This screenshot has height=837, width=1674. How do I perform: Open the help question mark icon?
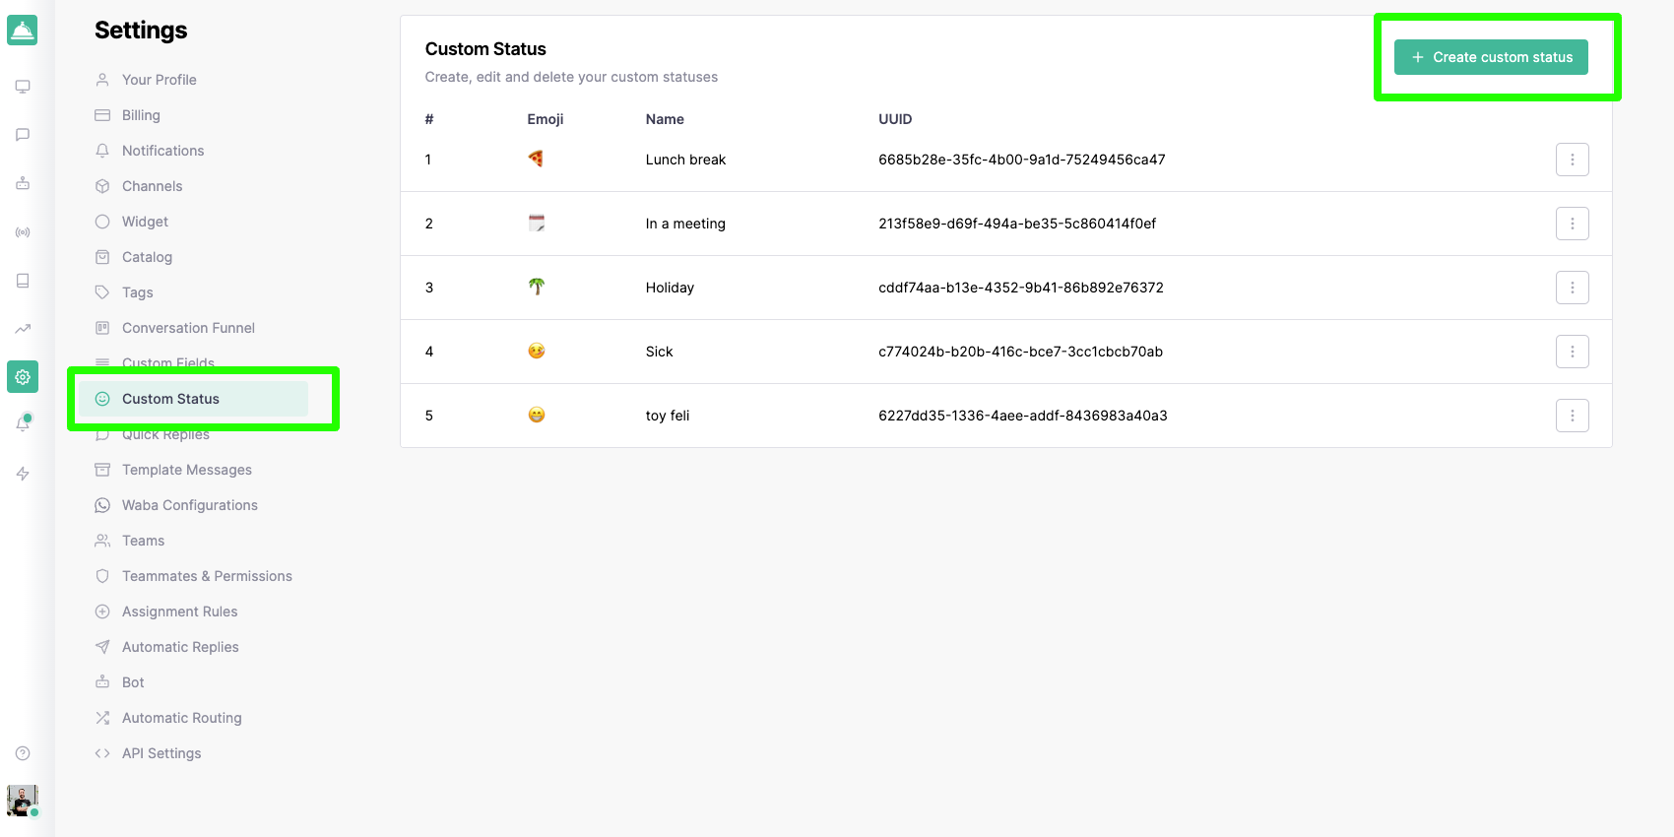click(x=23, y=753)
